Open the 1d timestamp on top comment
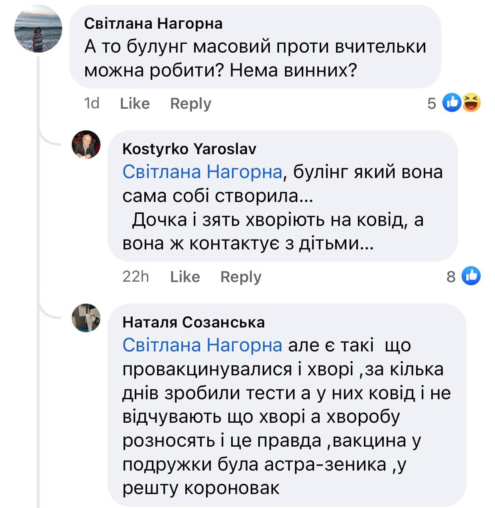Viewport: 495px width, 508px height. click(x=92, y=104)
